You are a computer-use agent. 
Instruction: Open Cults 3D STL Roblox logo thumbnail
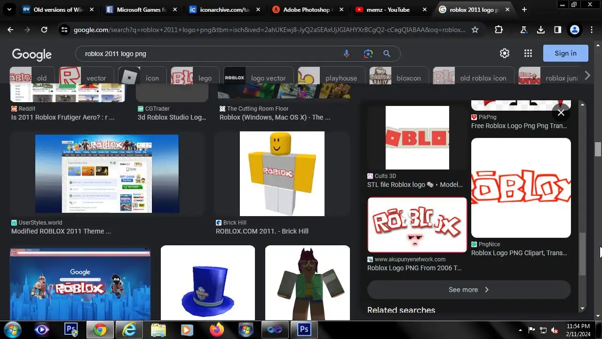point(417,137)
